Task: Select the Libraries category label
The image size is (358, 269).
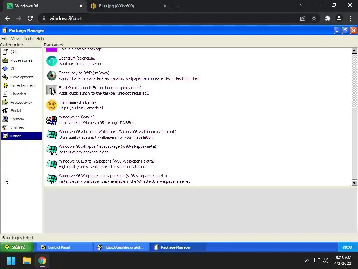Action: tap(18, 94)
